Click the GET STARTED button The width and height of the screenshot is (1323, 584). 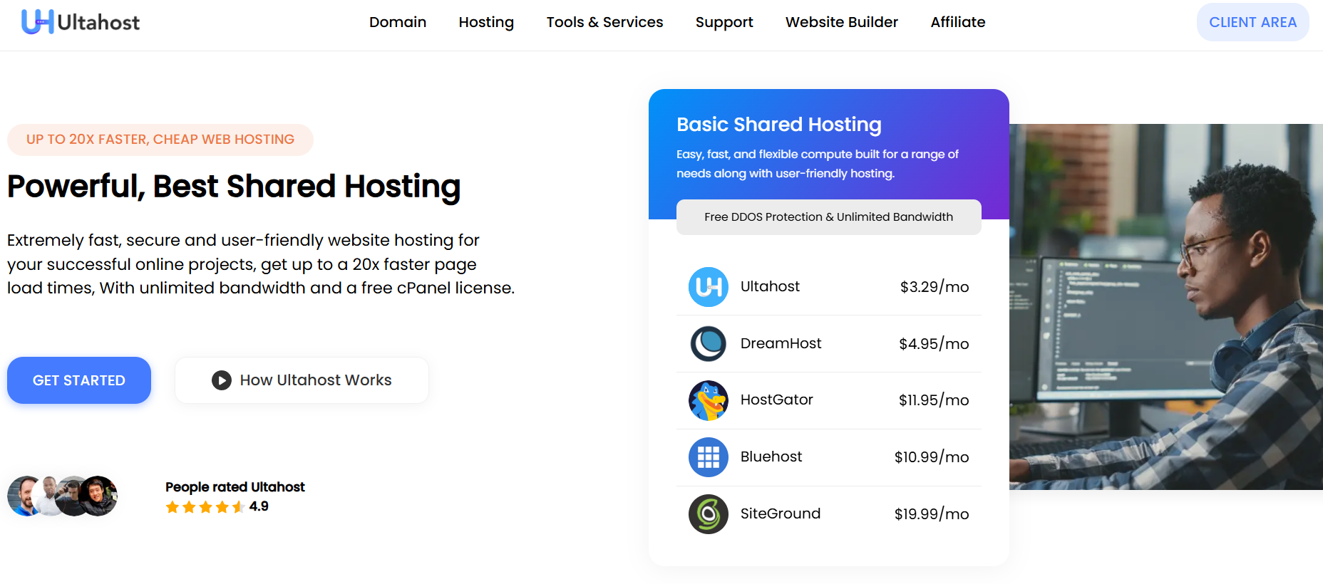pos(79,380)
